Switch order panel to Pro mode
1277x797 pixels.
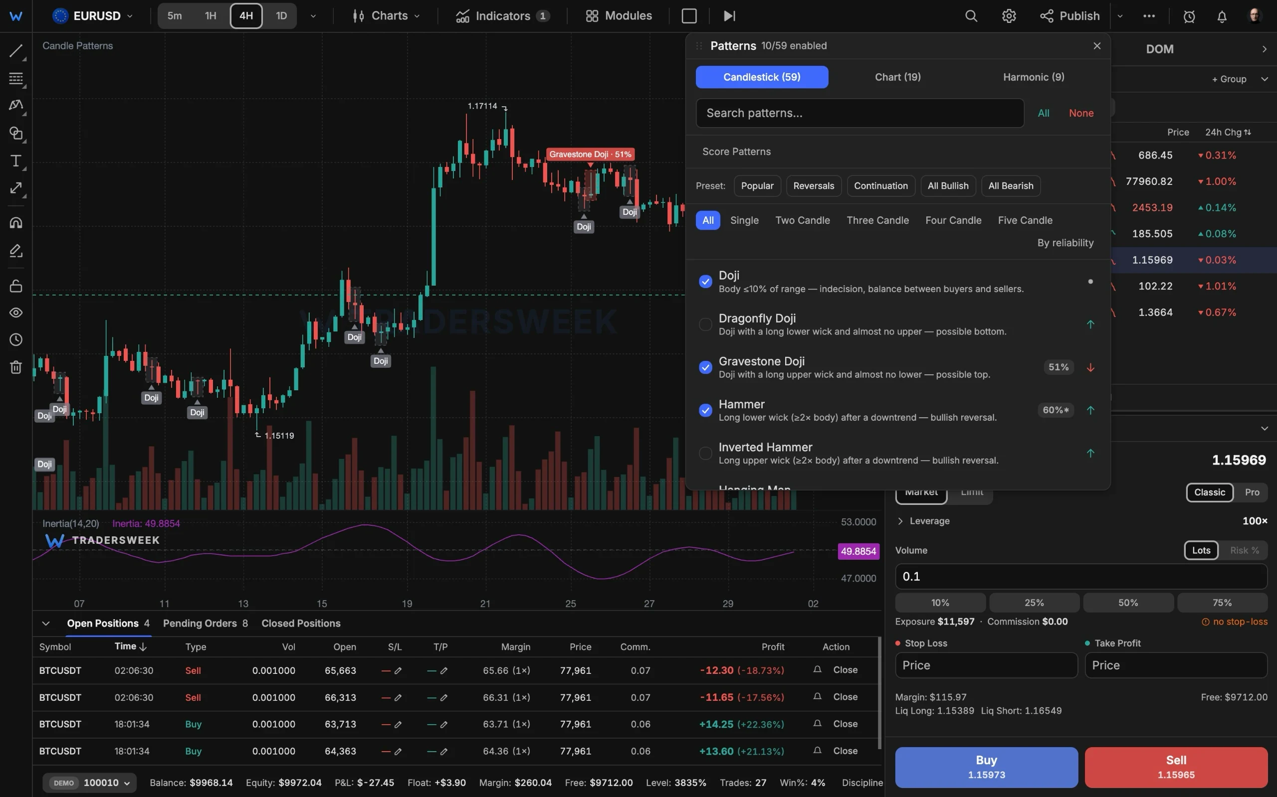[1252, 492]
